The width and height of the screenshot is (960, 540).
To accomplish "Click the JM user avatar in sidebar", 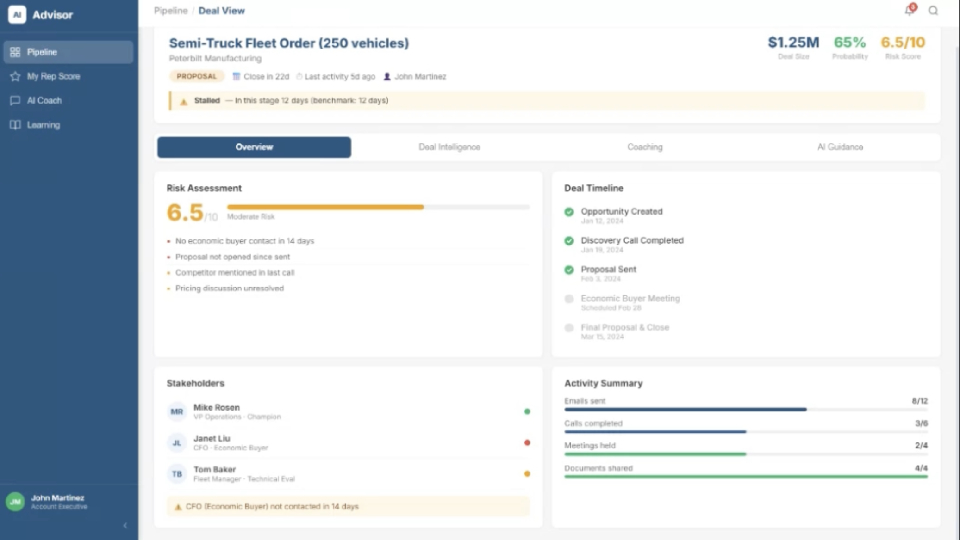I will pyautogui.click(x=15, y=502).
